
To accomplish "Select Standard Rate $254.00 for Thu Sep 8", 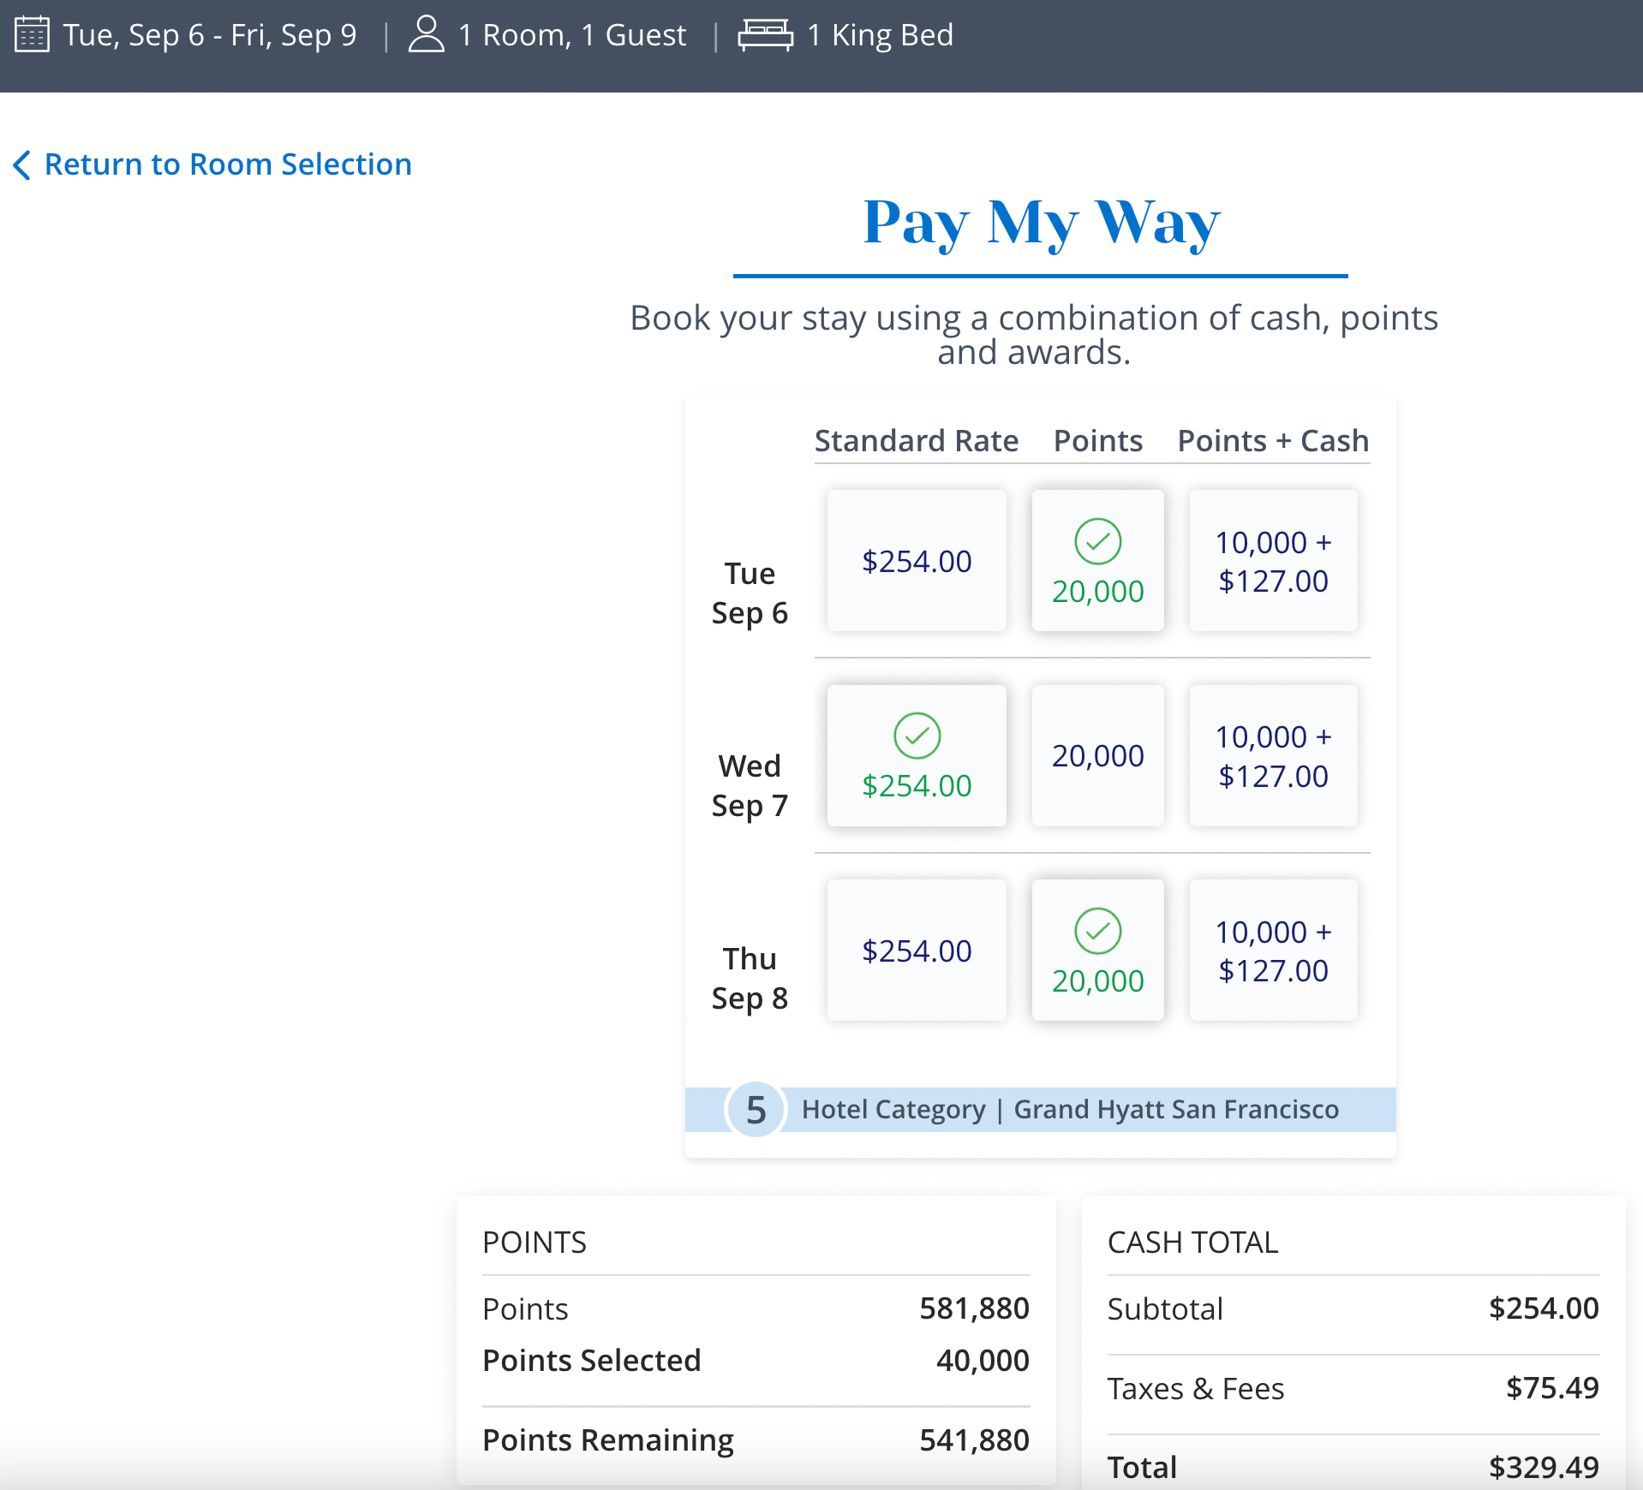I will (x=917, y=950).
